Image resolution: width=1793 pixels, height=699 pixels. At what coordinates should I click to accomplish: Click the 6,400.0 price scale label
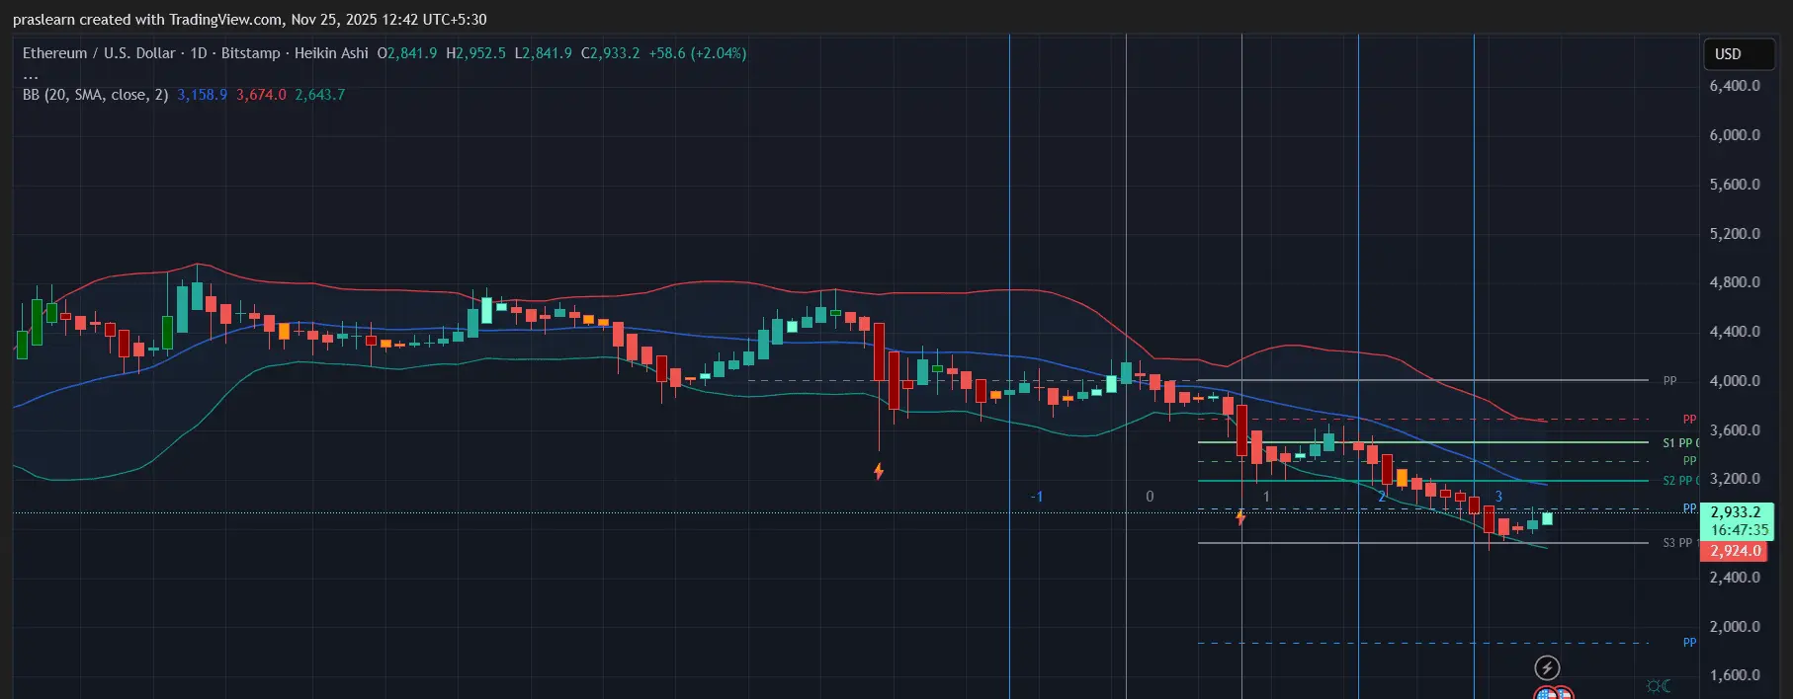pyautogui.click(x=1735, y=86)
